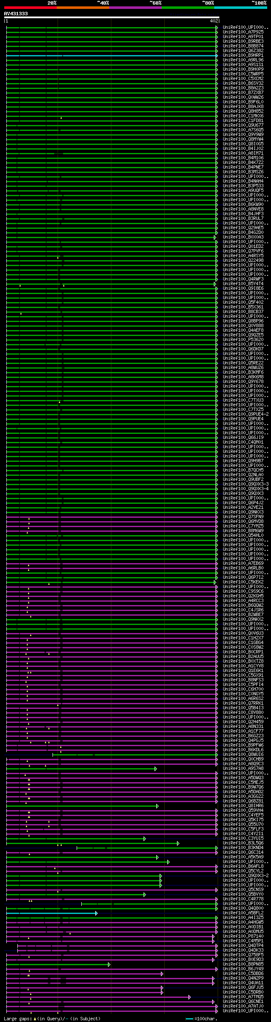271x1022 pixels.
Task: Open the cyan-highlighted hit UniRef100_B9HRP1
Action: pos(243,55)
